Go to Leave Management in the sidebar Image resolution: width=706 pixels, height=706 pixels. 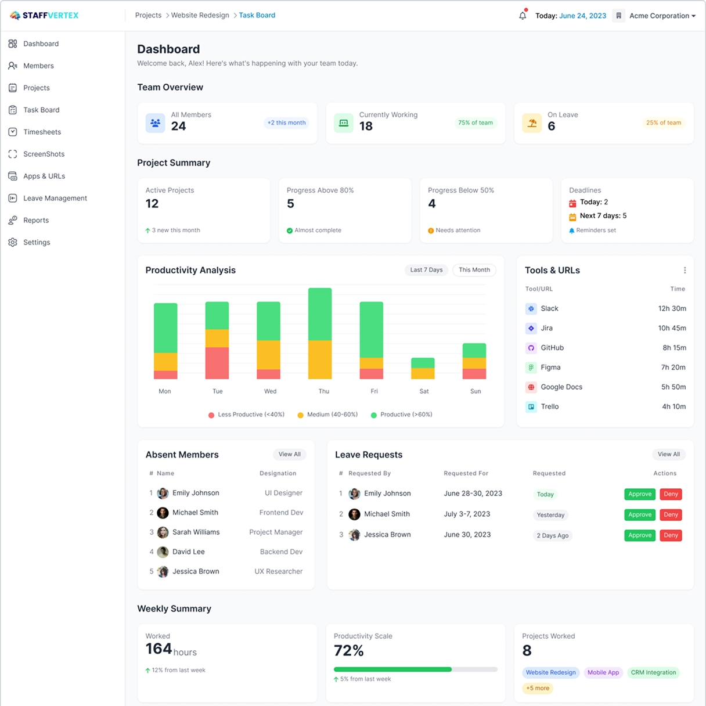tap(55, 198)
